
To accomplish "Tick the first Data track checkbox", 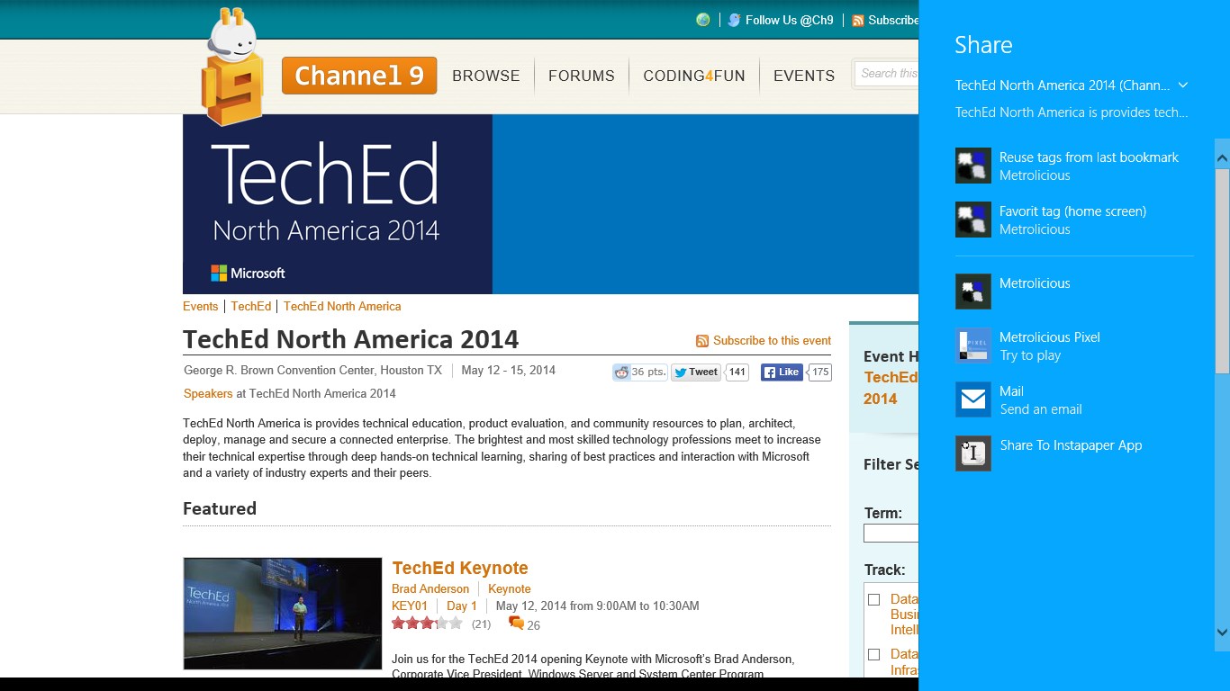I will pyautogui.click(x=873, y=599).
